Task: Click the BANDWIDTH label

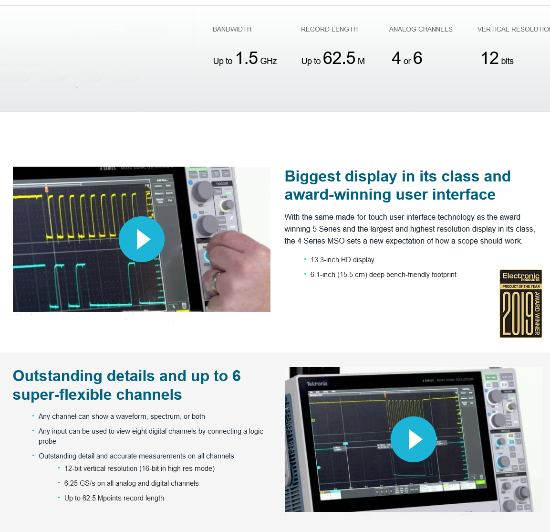Action: pos(232,29)
